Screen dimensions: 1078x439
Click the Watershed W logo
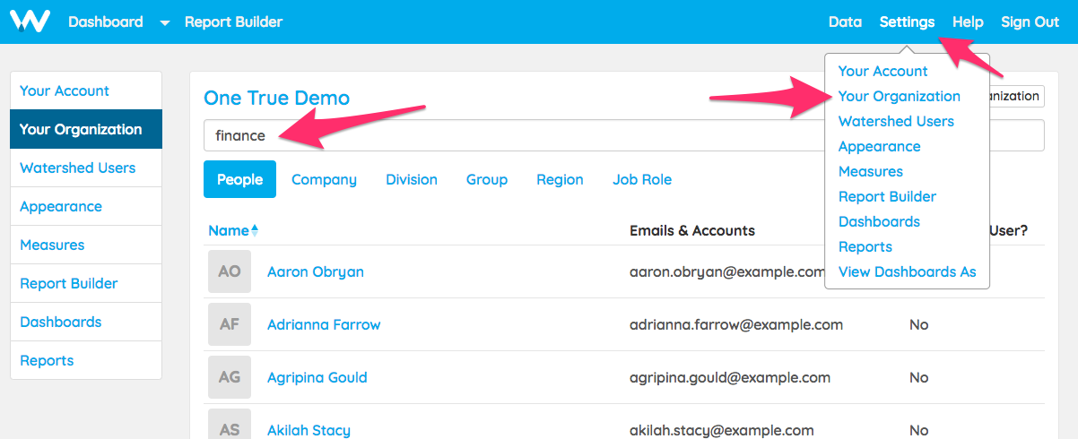click(30, 22)
